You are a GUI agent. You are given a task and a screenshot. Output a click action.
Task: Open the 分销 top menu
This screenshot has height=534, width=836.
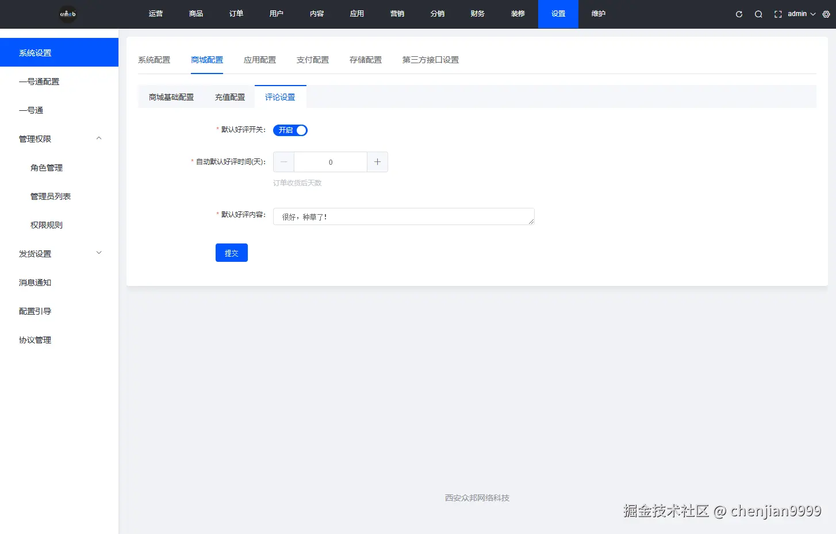pyautogui.click(x=438, y=14)
